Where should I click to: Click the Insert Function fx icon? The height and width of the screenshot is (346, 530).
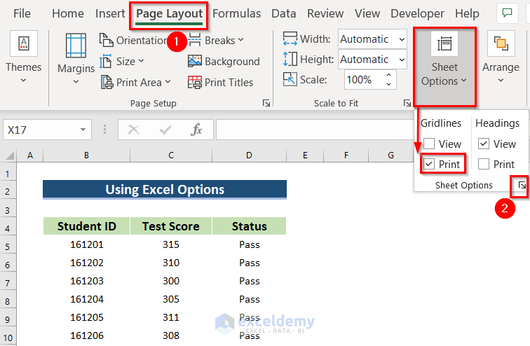point(197,130)
